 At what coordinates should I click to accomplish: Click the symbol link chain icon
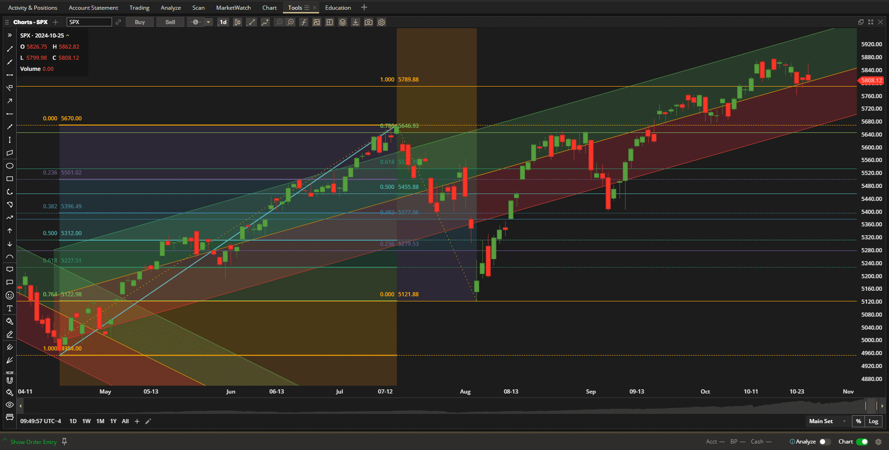click(x=119, y=22)
